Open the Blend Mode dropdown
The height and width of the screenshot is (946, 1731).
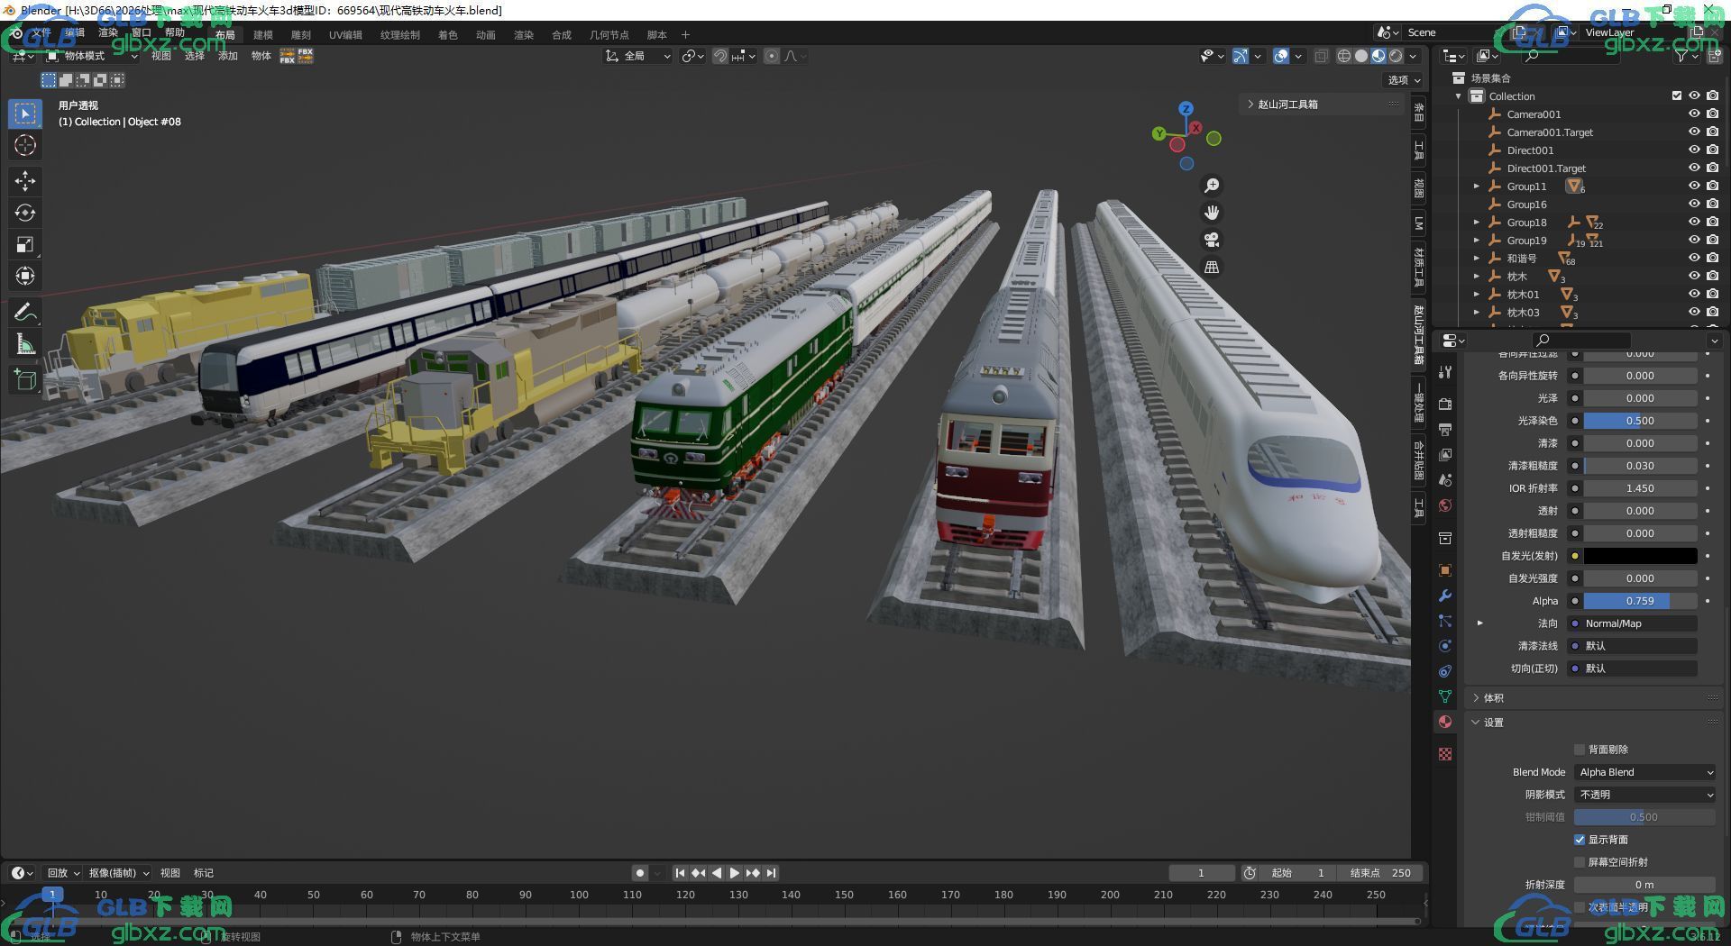tap(1645, 772)
